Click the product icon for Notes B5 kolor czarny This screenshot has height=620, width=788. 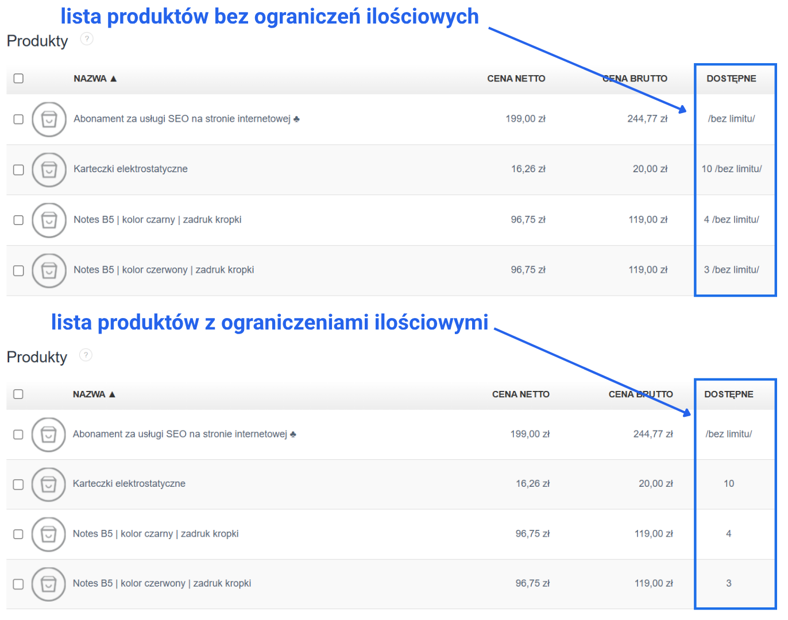click(49, 220)
